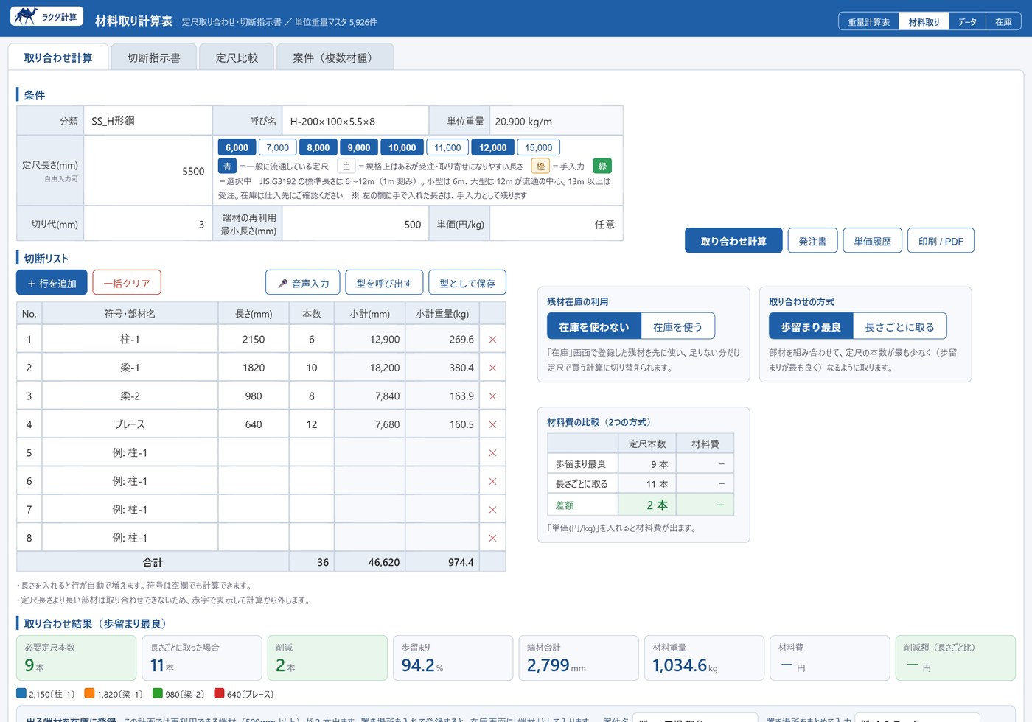Click the 一括クリア button
The height and width of the screenshot is (722, 1032).
click(x=127, y=283)
